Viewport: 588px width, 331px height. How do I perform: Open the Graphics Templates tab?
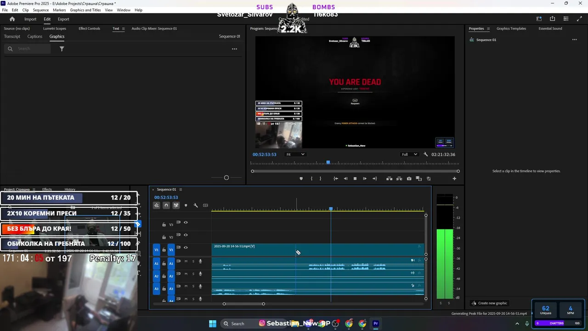pos(511,29)
